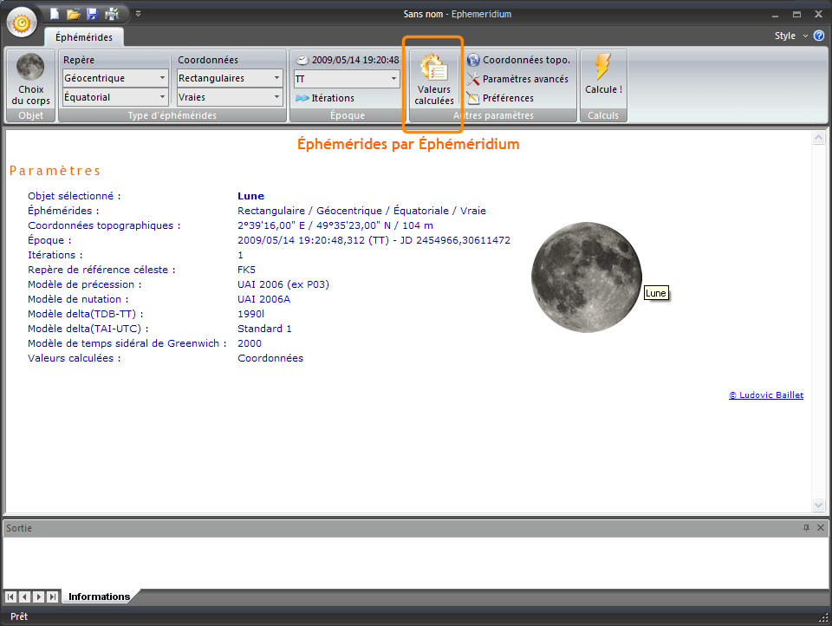The height and width of the screenshot is (626, 832).
Task: Click the Ephemeridium sun application button
Action: [x=22, y=22]
